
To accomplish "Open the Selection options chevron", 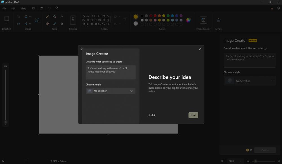I will pos(6,23).
